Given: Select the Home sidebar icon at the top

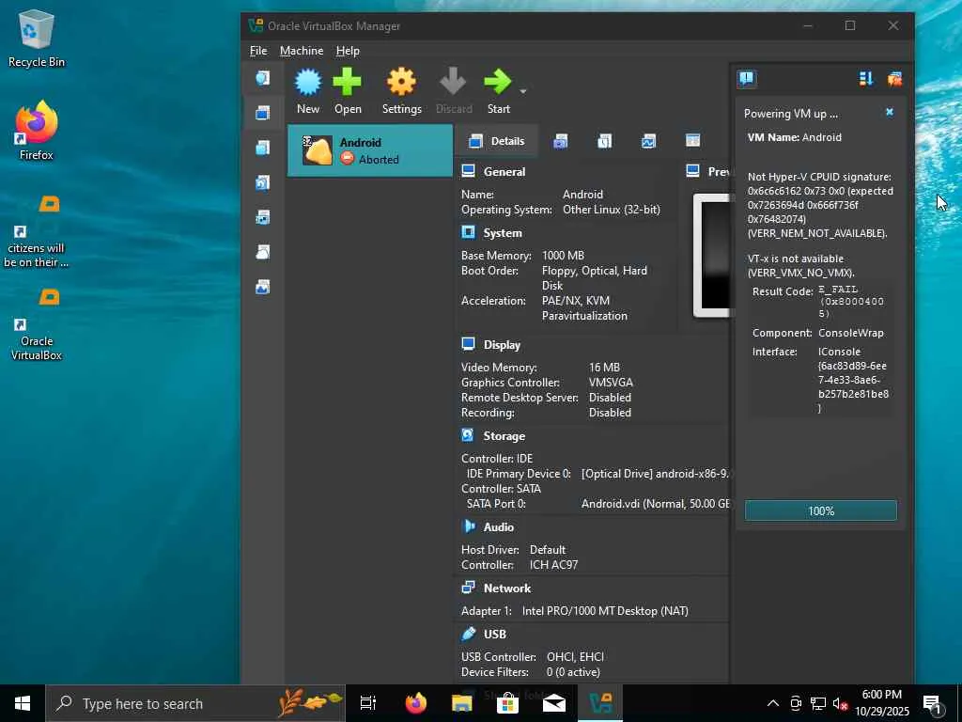Looking at the screenshot, I should click(263, 78).
